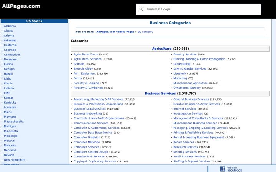Open the Find us on Facebook icon
The image size is (276, 172).
click(x=231, y=169)
